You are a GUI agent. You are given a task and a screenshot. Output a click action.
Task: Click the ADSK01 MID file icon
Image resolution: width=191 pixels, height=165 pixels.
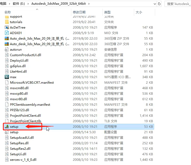[x=7, y=33]
